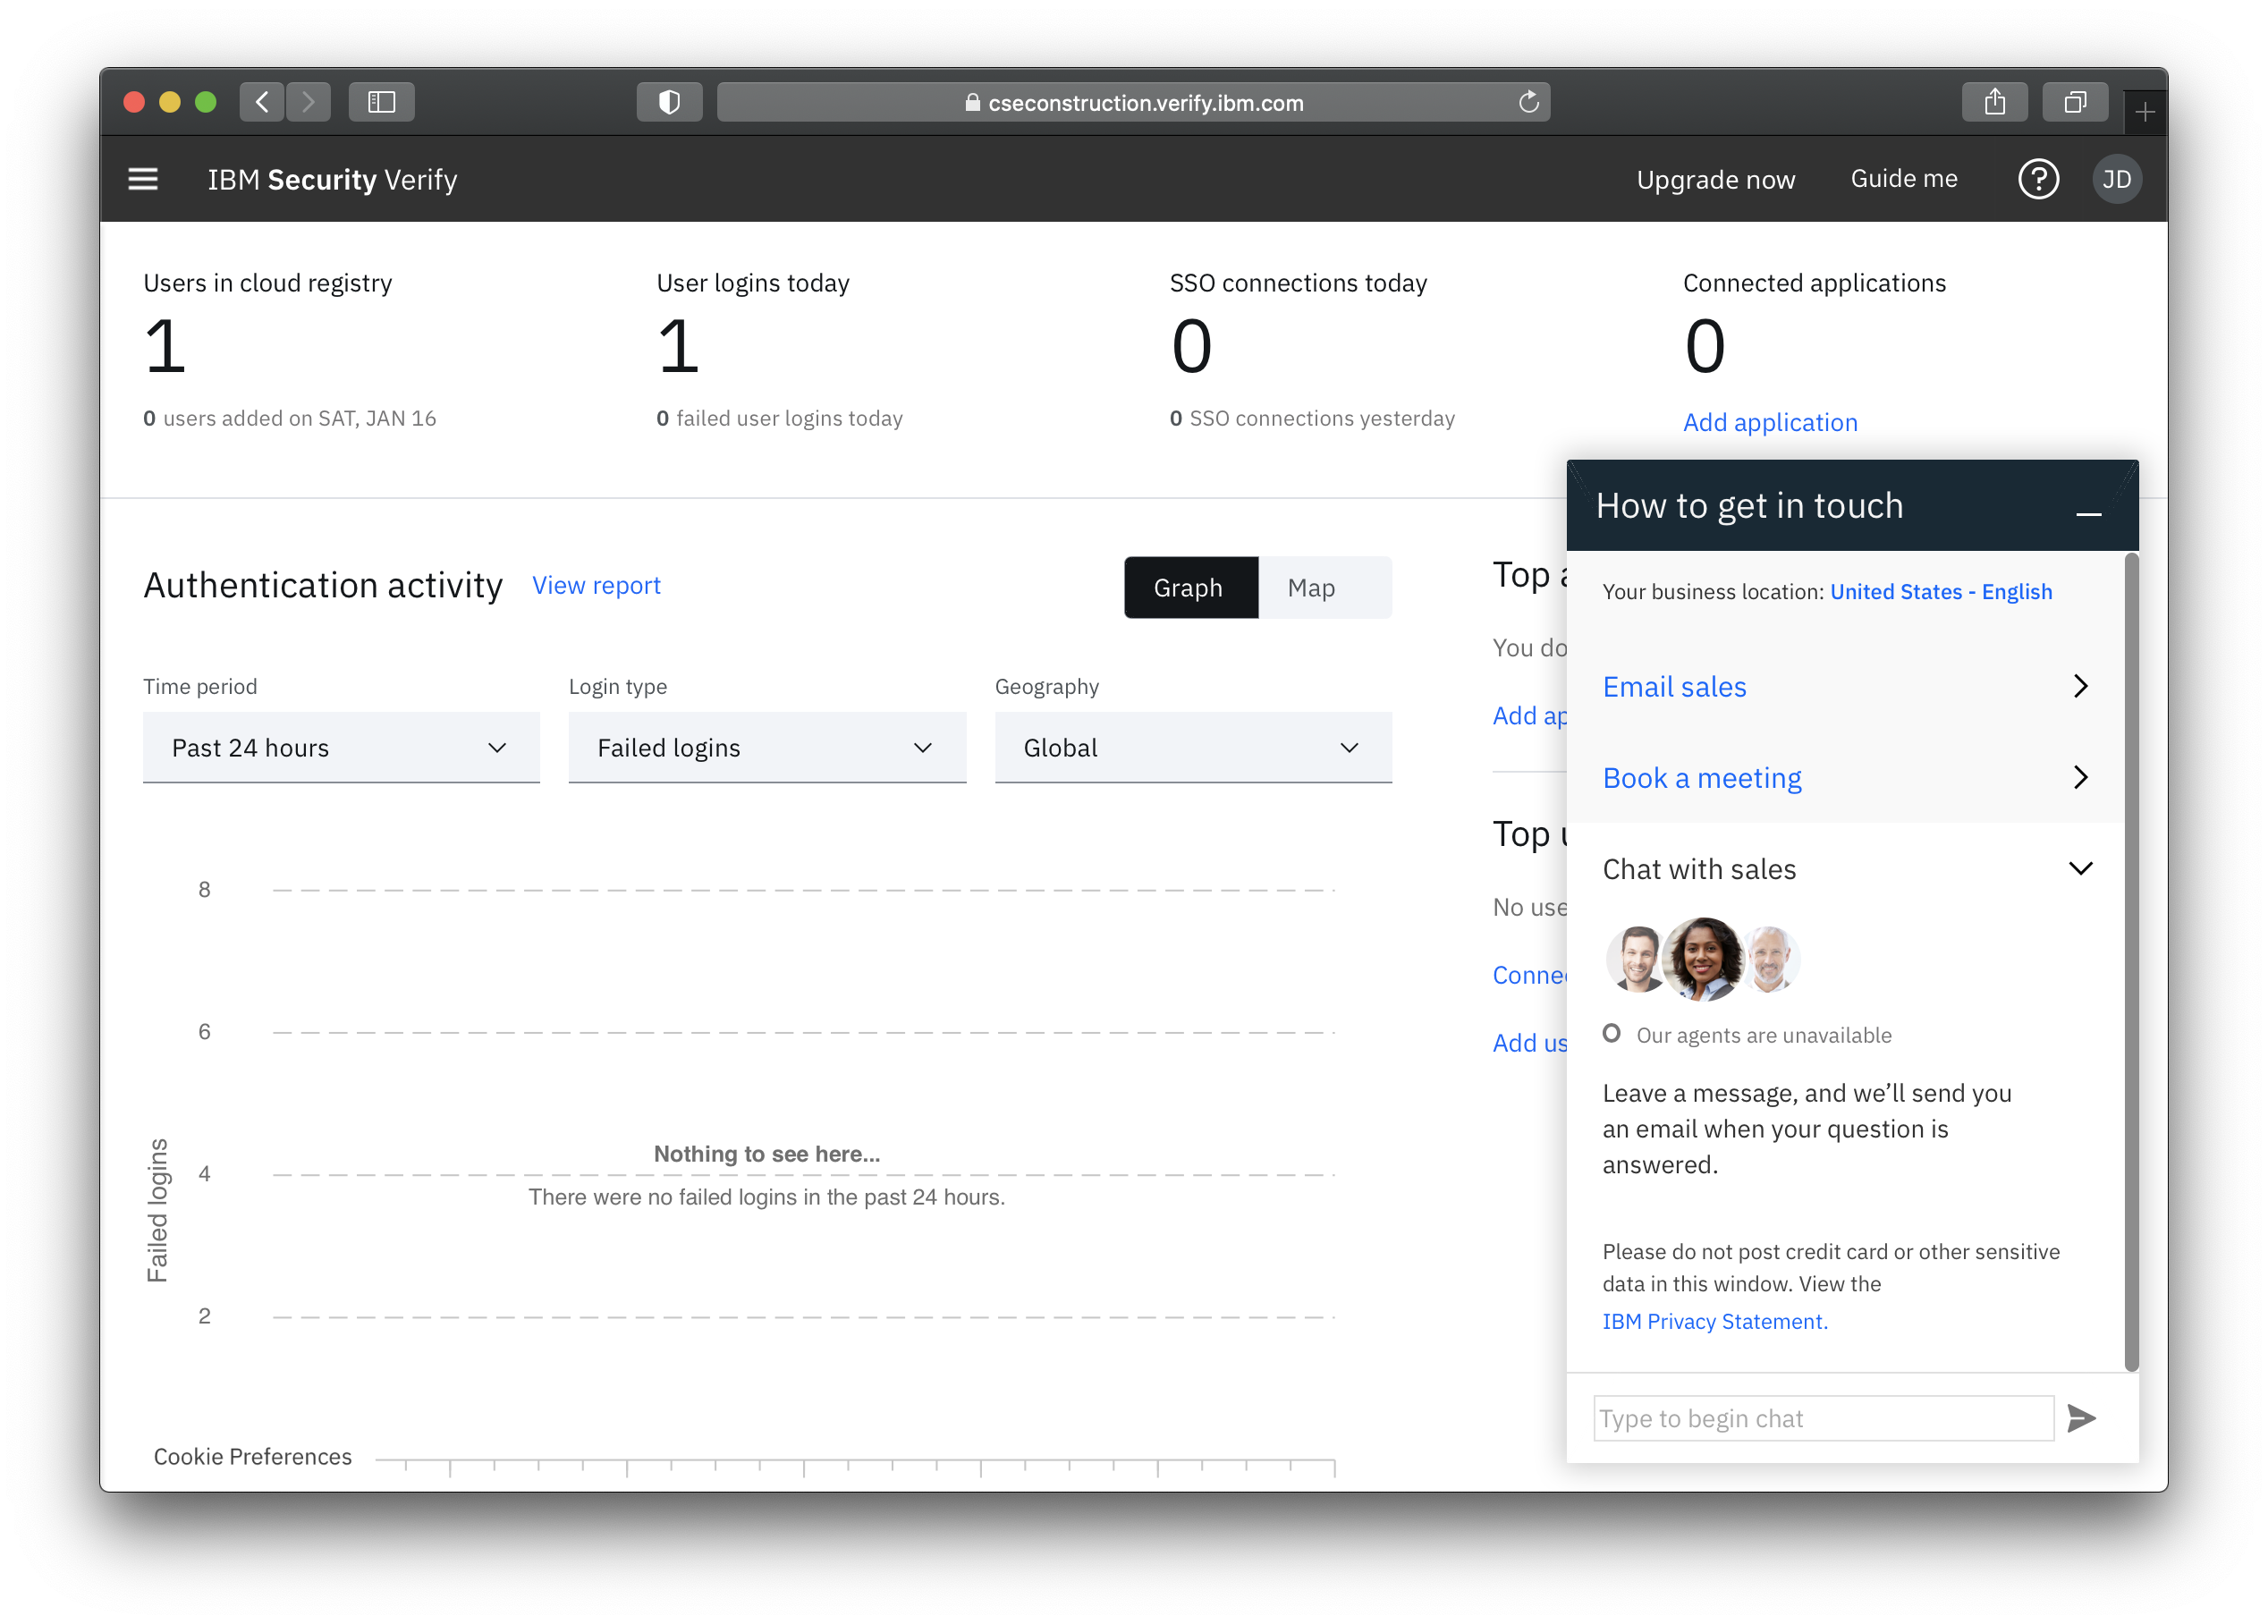Open the View report link

pyautogui.click(x=596, y=586)
